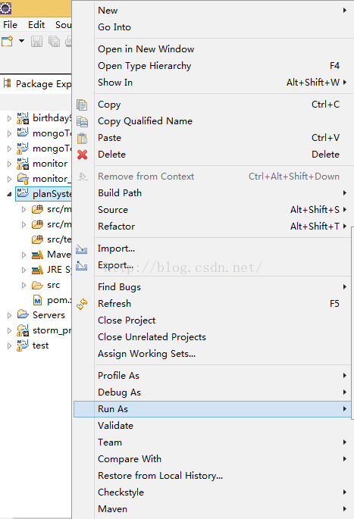
Task: Choose Refresh from the context menu
Action: 212,304
